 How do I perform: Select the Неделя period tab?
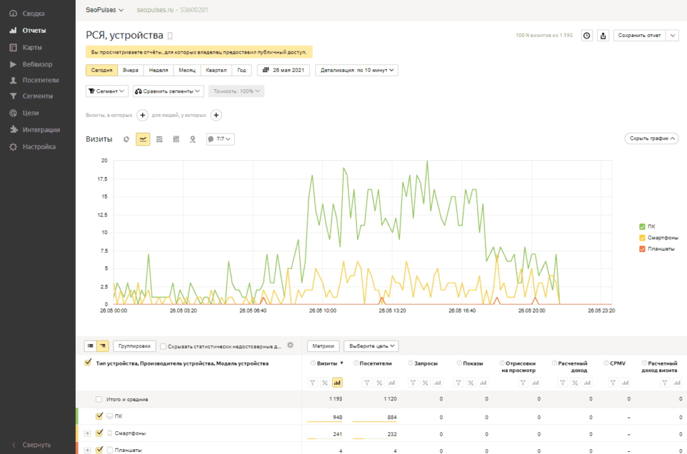tap(158, 70)
